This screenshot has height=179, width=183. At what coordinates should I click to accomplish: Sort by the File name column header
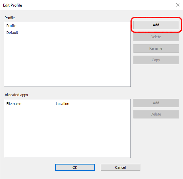click(29, 104)
